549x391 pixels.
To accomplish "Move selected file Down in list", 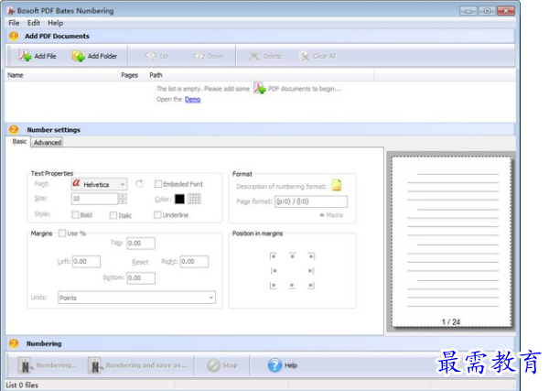I will [209, 56].
